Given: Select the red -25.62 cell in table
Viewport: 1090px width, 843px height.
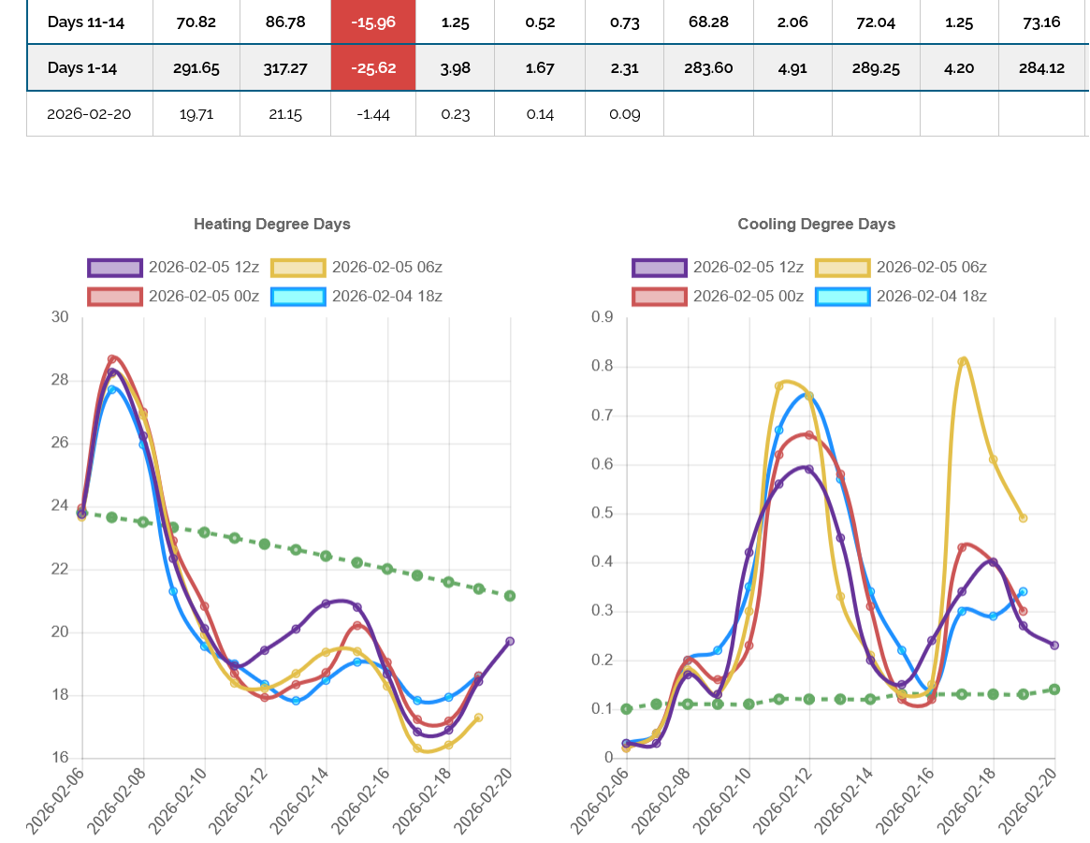Looking at the screenshot, I should pos(372,68).
